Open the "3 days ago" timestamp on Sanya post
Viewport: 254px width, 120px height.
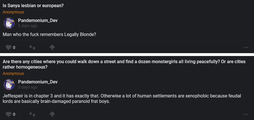[27, 26]
